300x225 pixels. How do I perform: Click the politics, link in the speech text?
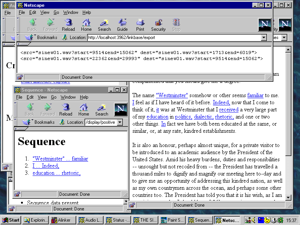click(x=183, y=117)
